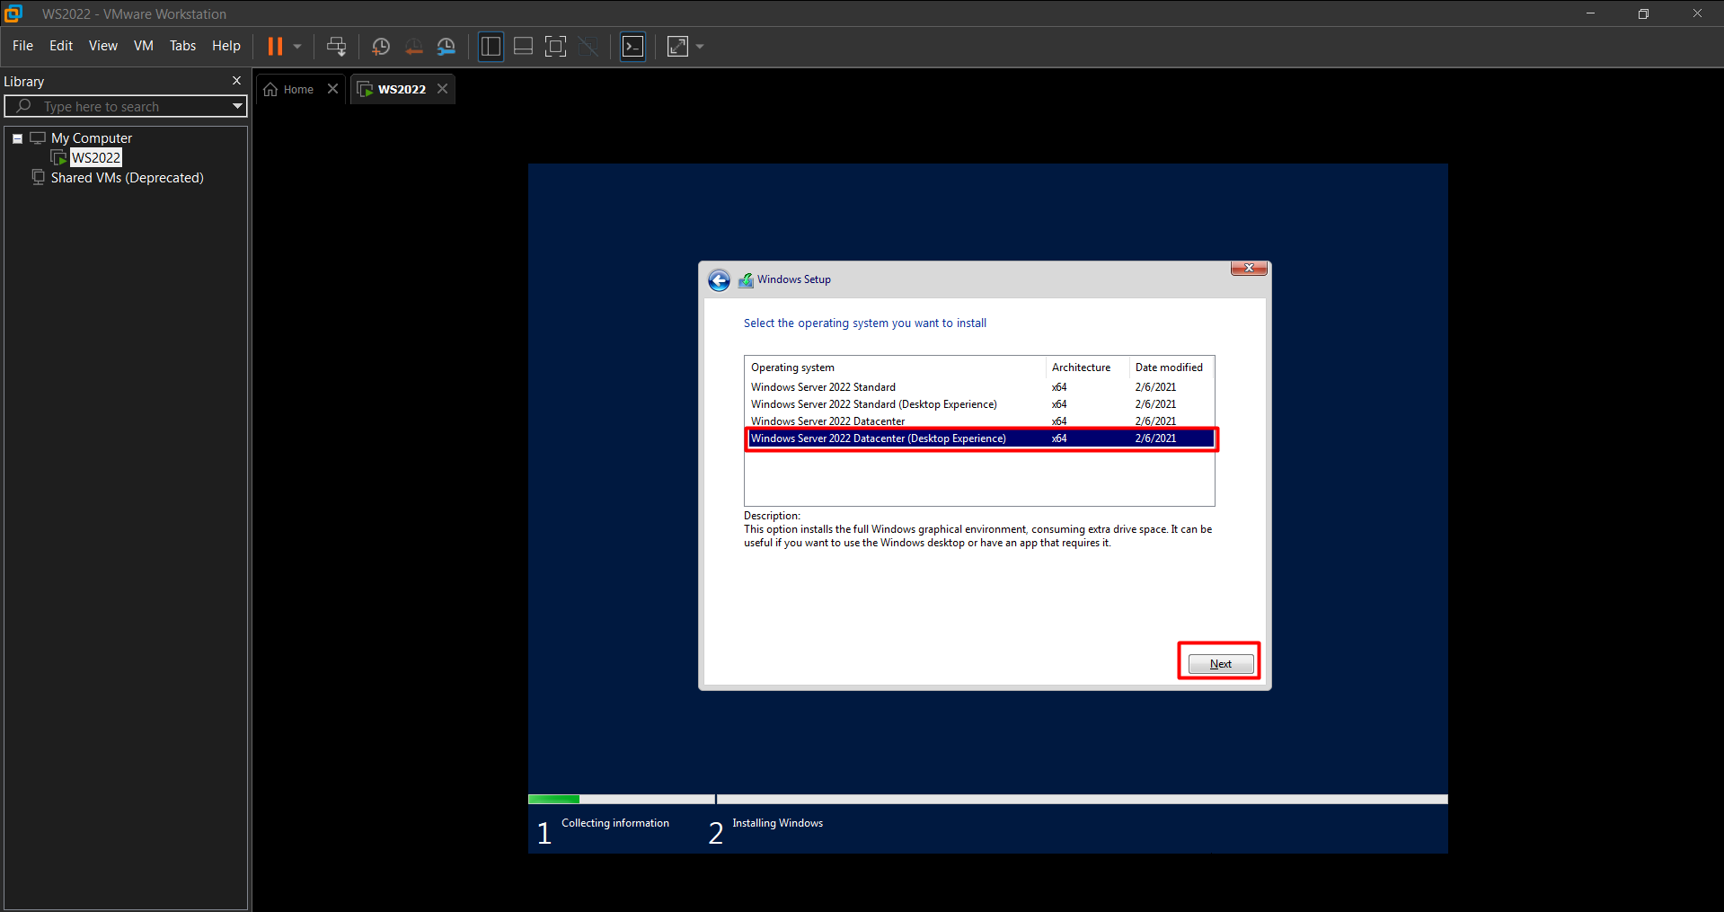1724x912 pixels.
Task: Select Windows Server 2022 Datacenter core row
Action: pyautogui.click(x=979, y=421)
